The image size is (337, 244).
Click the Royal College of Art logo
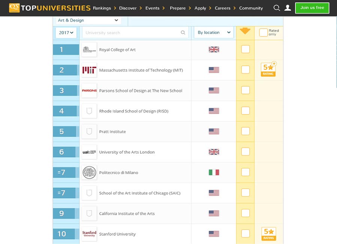[x=89, y=50]
